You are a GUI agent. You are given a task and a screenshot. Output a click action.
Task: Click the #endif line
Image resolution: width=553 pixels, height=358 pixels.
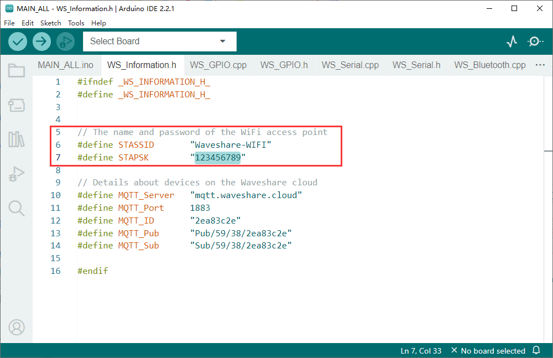pyautogui.click(x=93, y=271)
